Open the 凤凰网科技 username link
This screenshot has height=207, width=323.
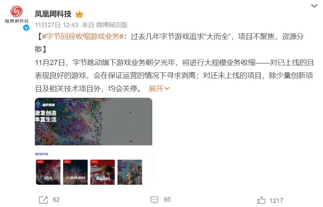[53, 14]
